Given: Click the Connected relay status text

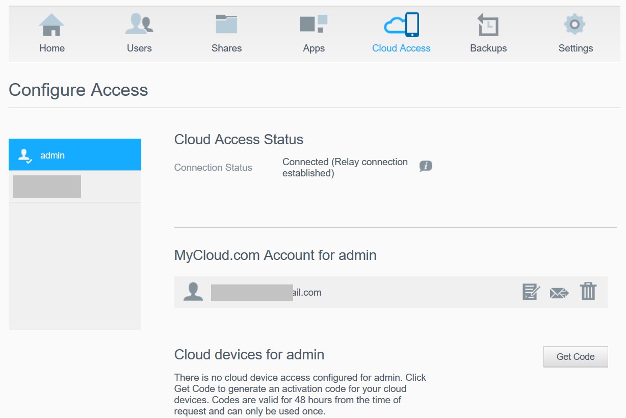Looking at the screenshot, I should (x=345, y=167).
